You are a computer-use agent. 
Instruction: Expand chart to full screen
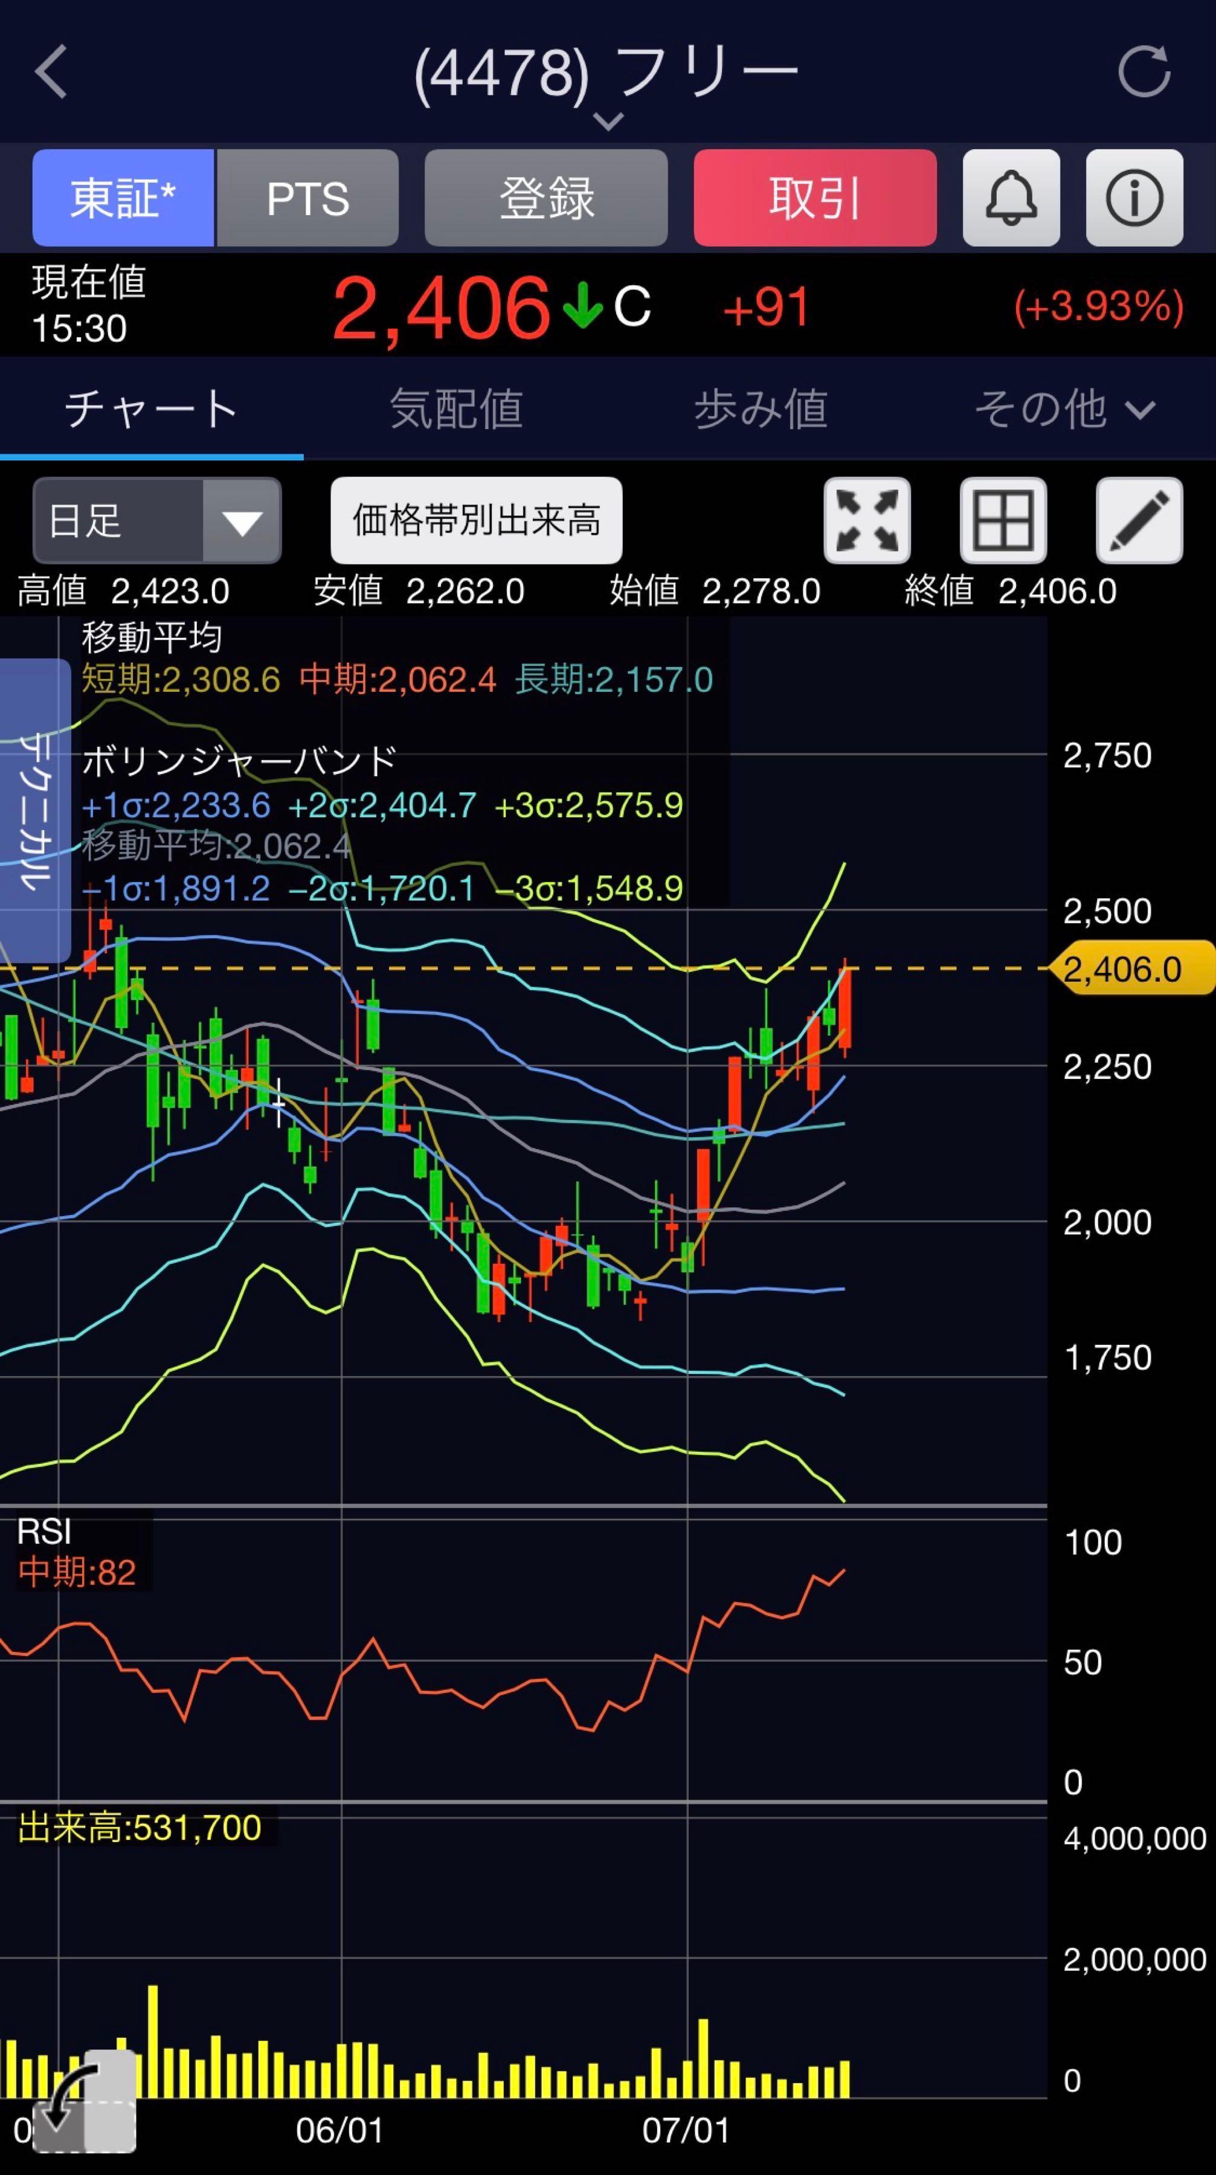click(867, 520)
